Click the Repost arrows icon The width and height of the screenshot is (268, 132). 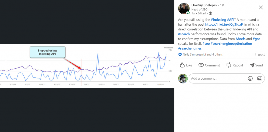click(228, 65)
